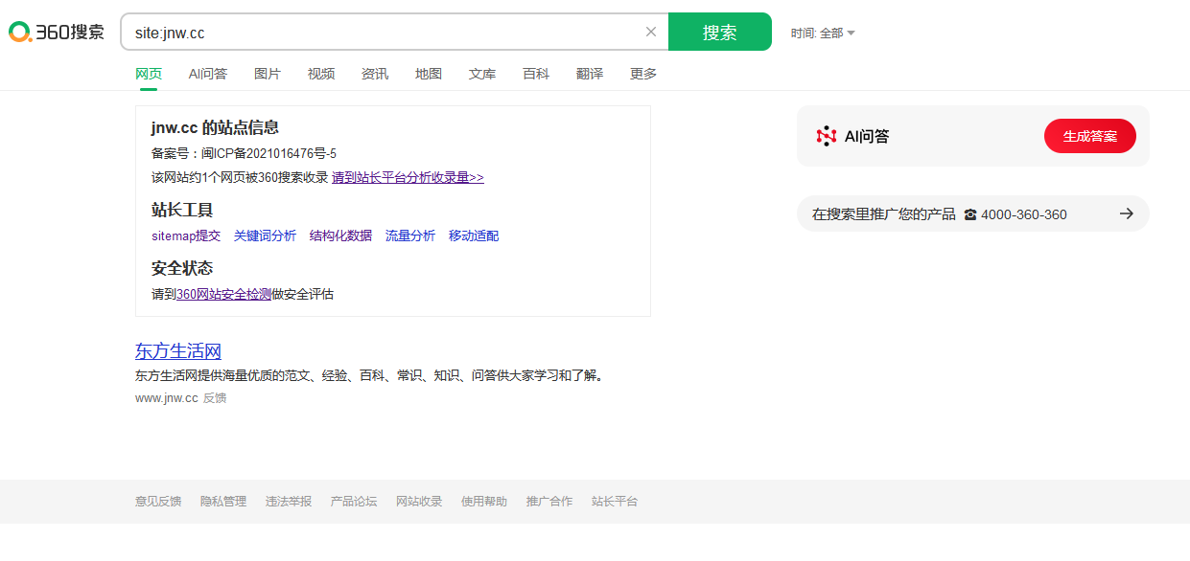Focus the search input containing site:jnw.cc

(384, 33)
